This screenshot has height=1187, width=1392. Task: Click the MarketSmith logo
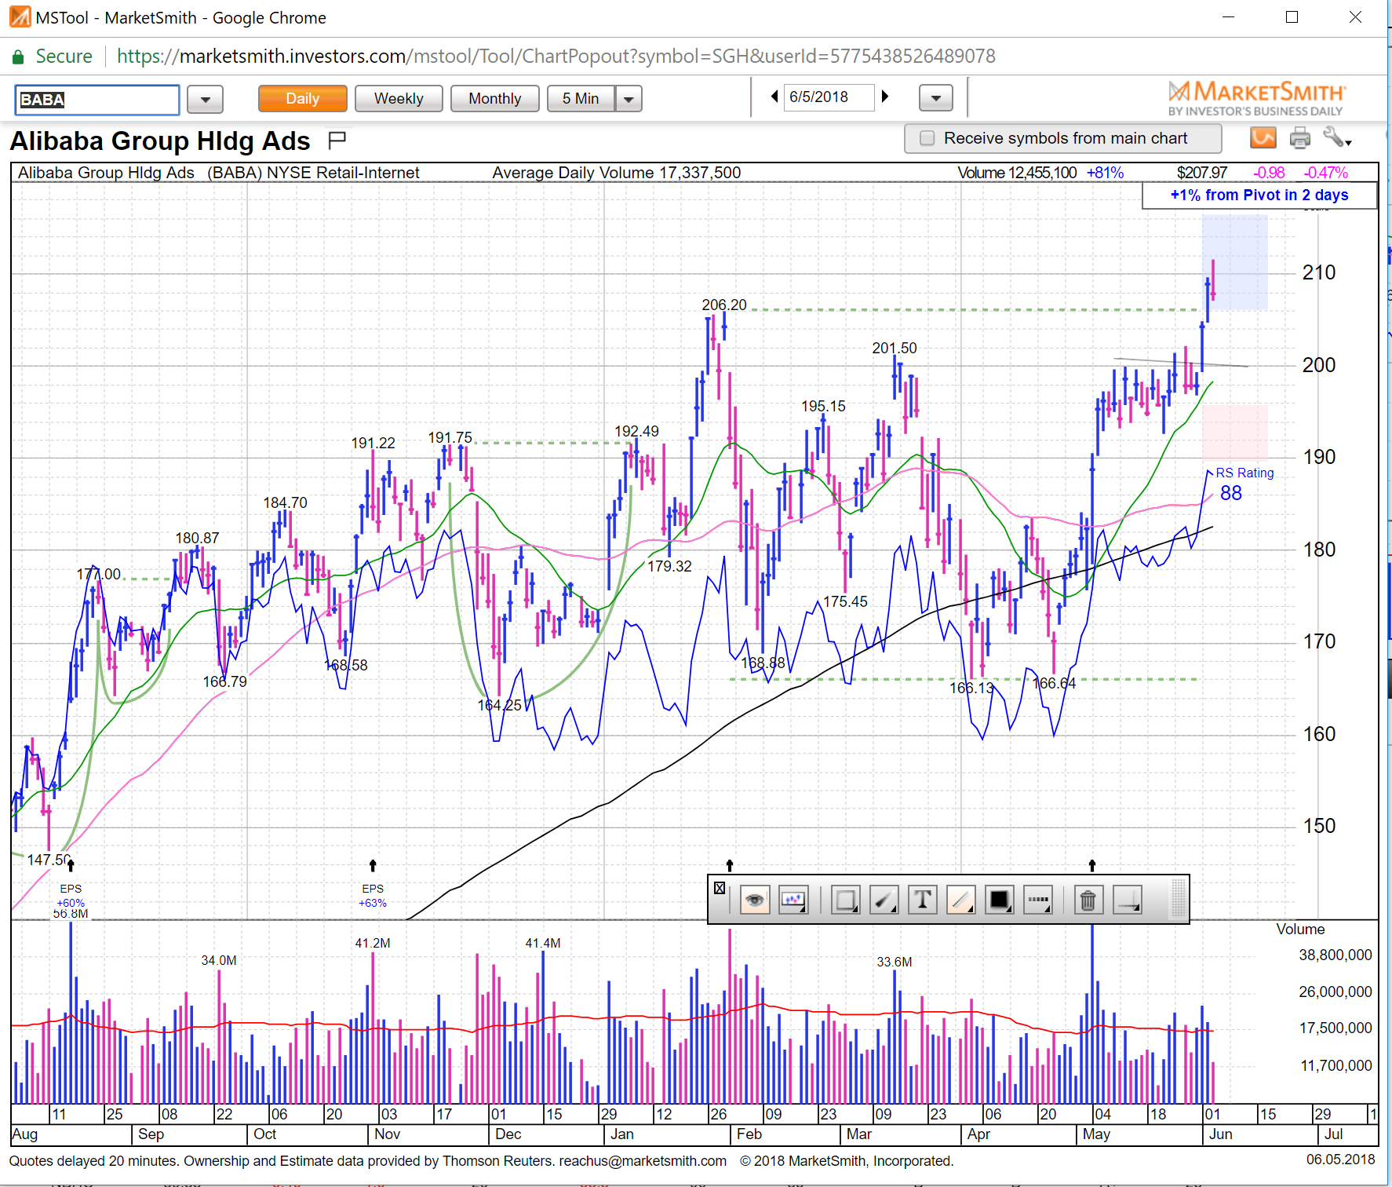(1256, 98)
